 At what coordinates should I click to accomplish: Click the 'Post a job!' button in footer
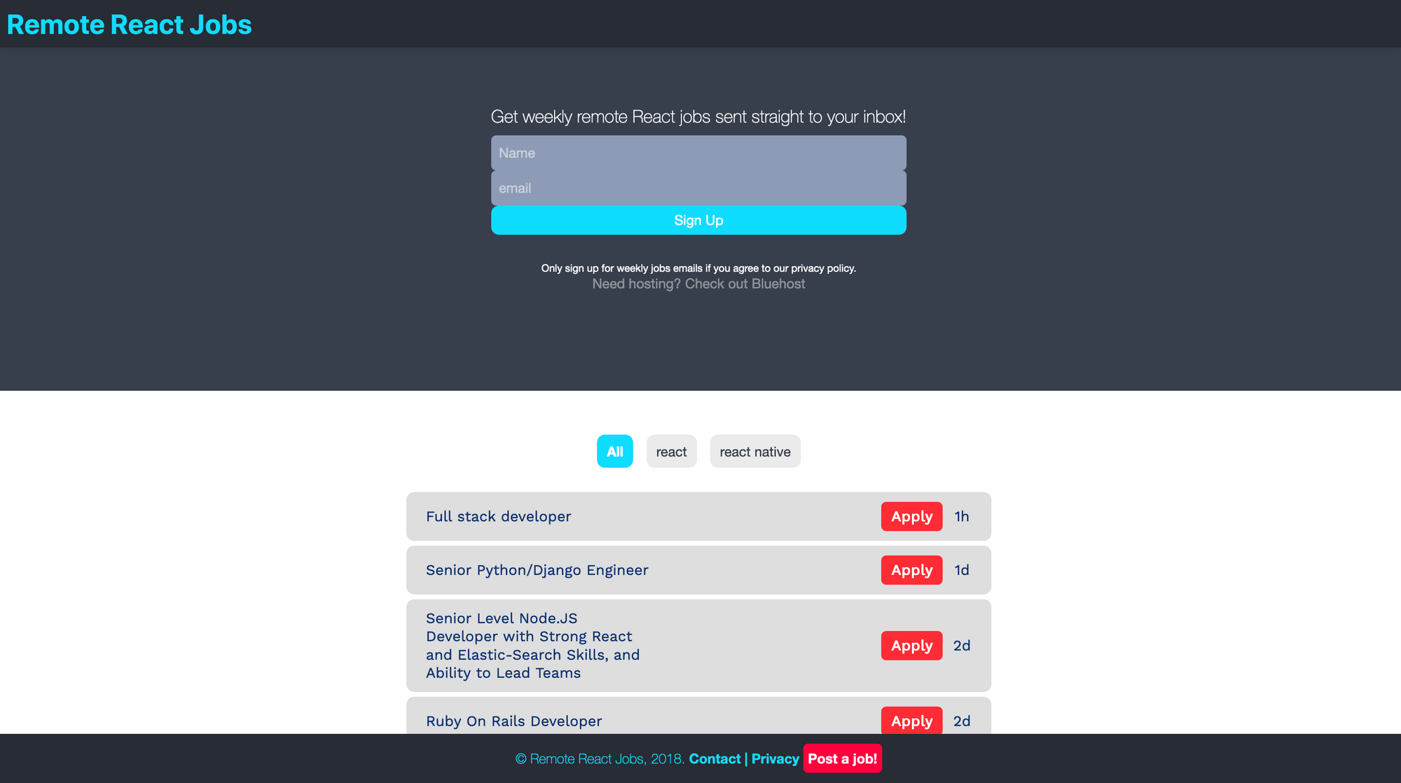tap(842, 758)
